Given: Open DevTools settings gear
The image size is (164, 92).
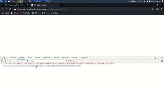Looking at the screenshot, I should pyautogui.click(x=155, y=58).
